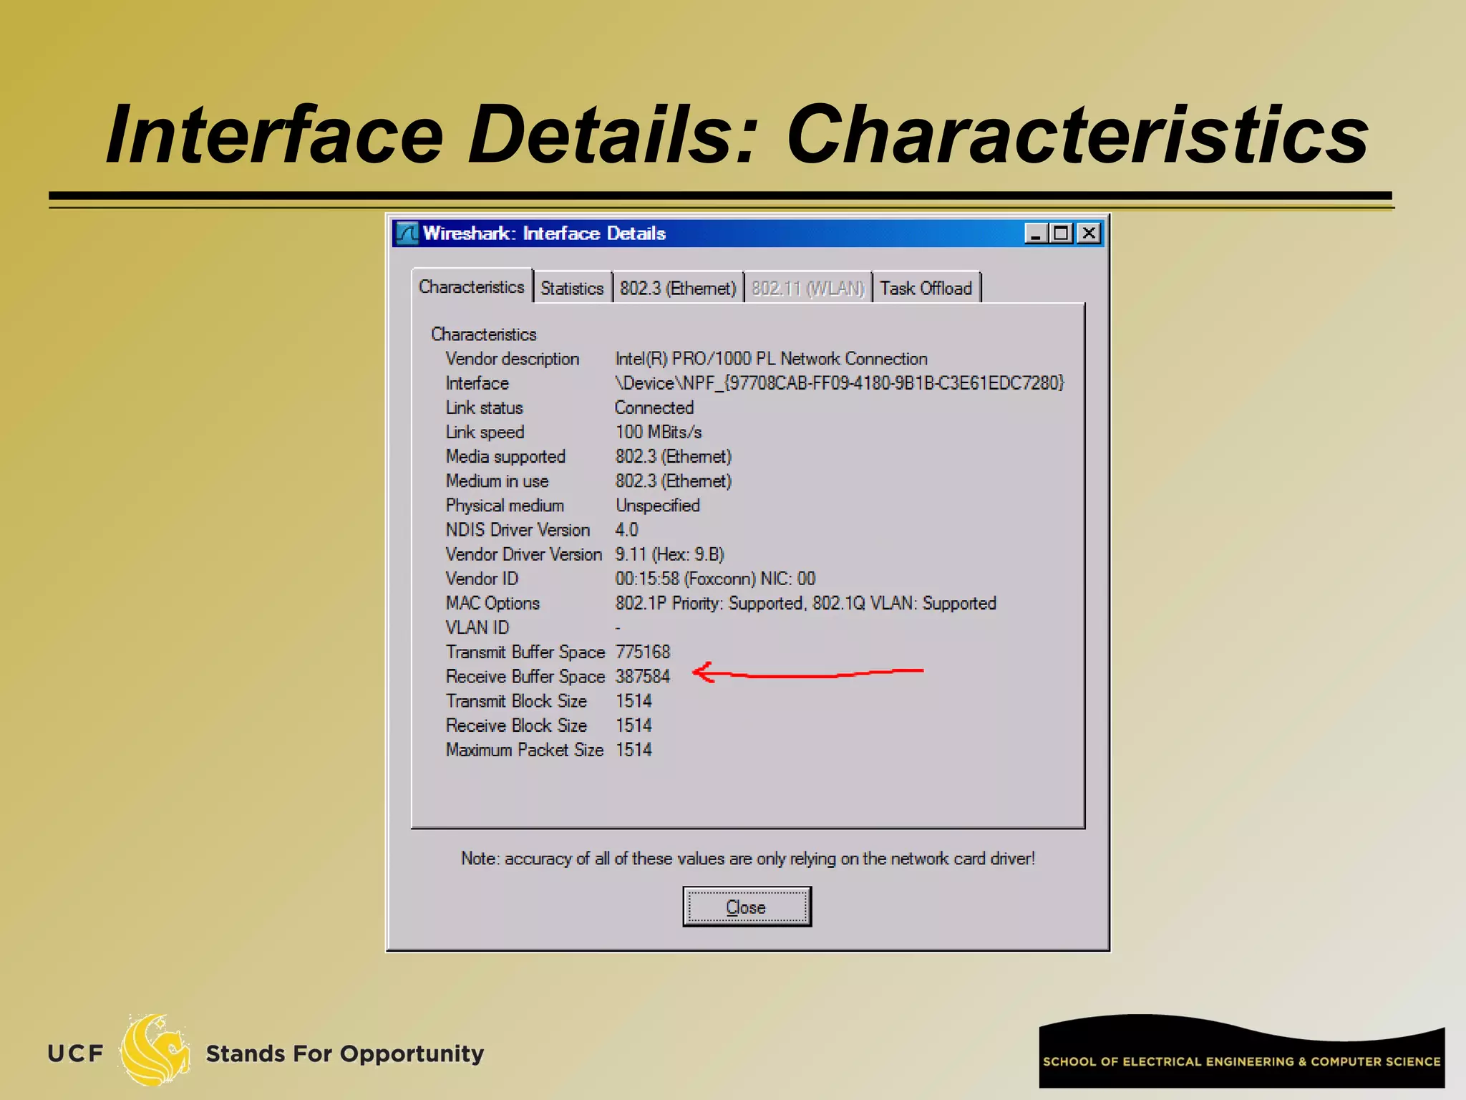The height and width of the screenshot is (1100, 1466).
Task: Click the Link speed label
Action: click(485, 432)
